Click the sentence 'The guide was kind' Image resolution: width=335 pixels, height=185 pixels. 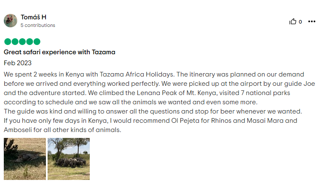click(153, 111)
